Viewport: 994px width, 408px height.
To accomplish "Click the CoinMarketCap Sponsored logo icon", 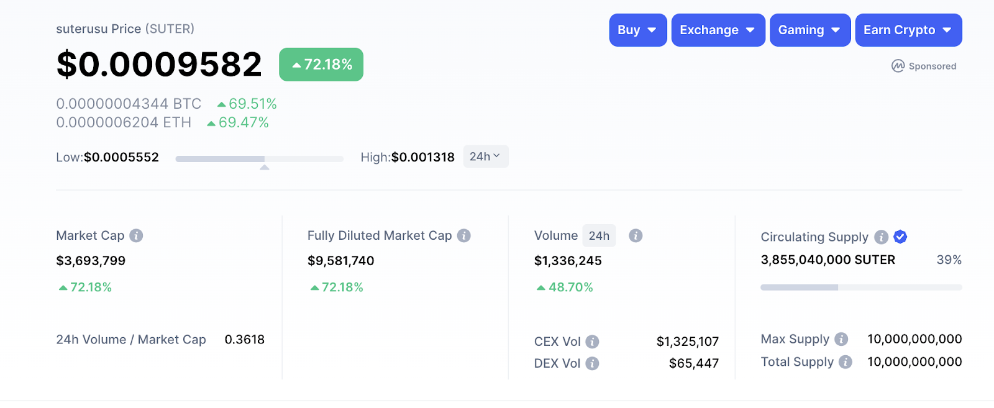I will 898,66.
